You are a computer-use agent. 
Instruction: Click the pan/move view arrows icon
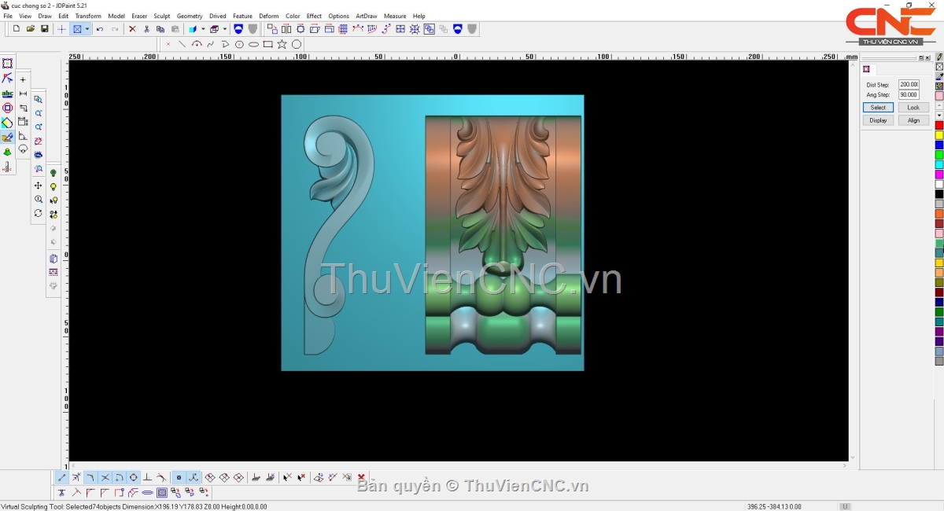tap(38, 186)
